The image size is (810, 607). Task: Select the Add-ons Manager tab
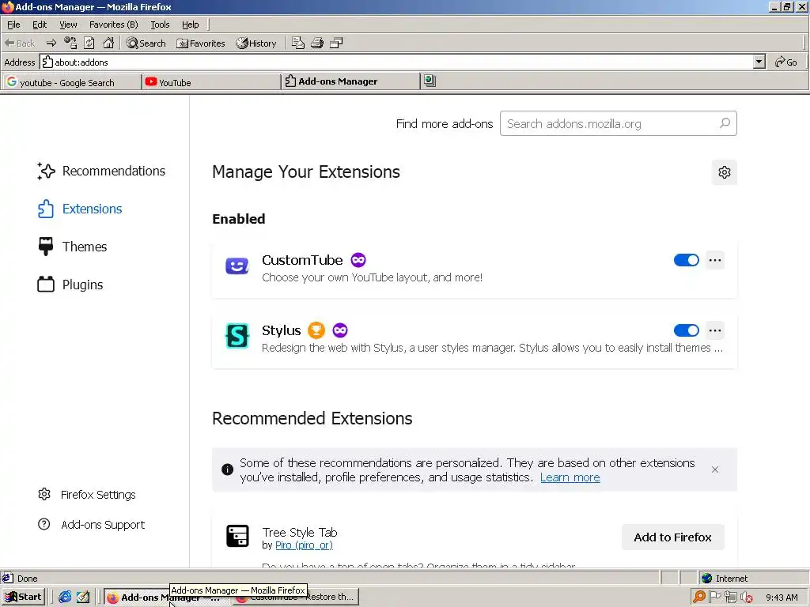350,81
